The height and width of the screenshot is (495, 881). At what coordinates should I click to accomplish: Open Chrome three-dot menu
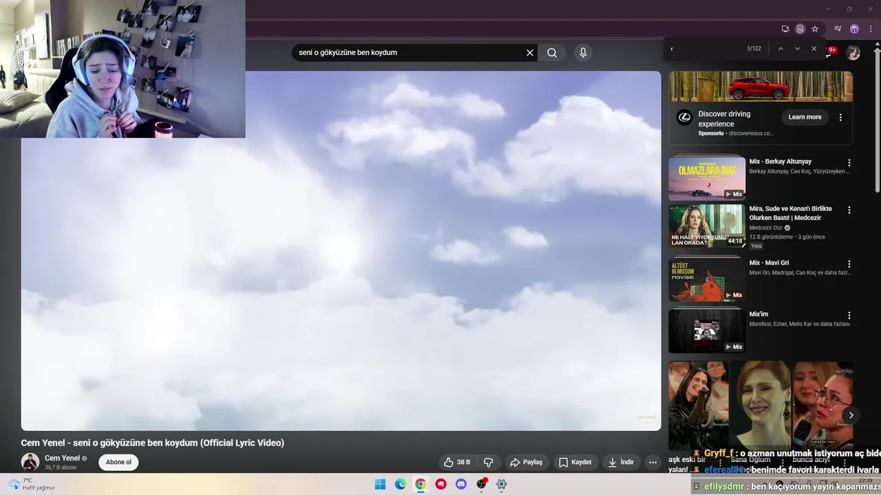[871, 29]
